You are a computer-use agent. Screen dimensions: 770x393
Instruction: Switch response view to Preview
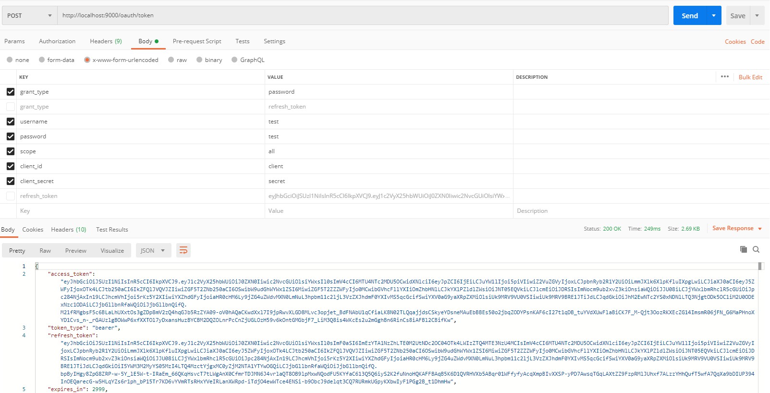pos(76,251)
